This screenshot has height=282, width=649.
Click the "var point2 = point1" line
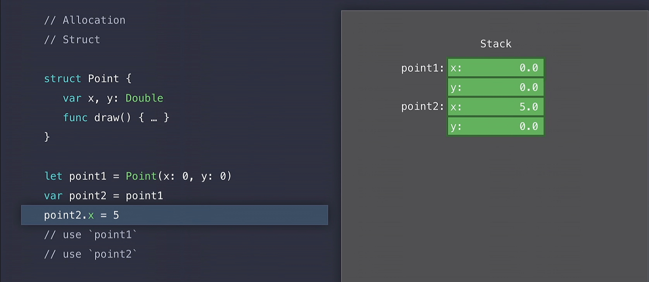tap(104, 196)
